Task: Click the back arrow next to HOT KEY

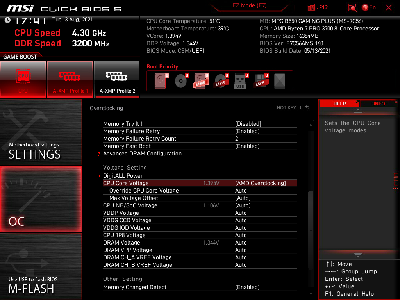Action: point(307,108)
